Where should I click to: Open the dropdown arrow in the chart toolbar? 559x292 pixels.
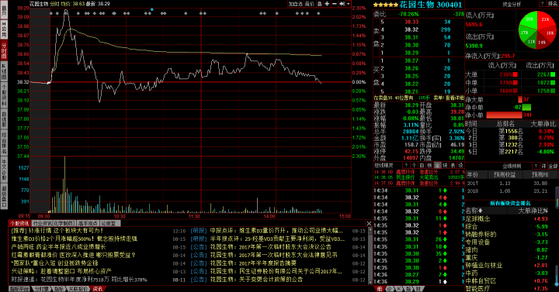[x=349, y=4]
